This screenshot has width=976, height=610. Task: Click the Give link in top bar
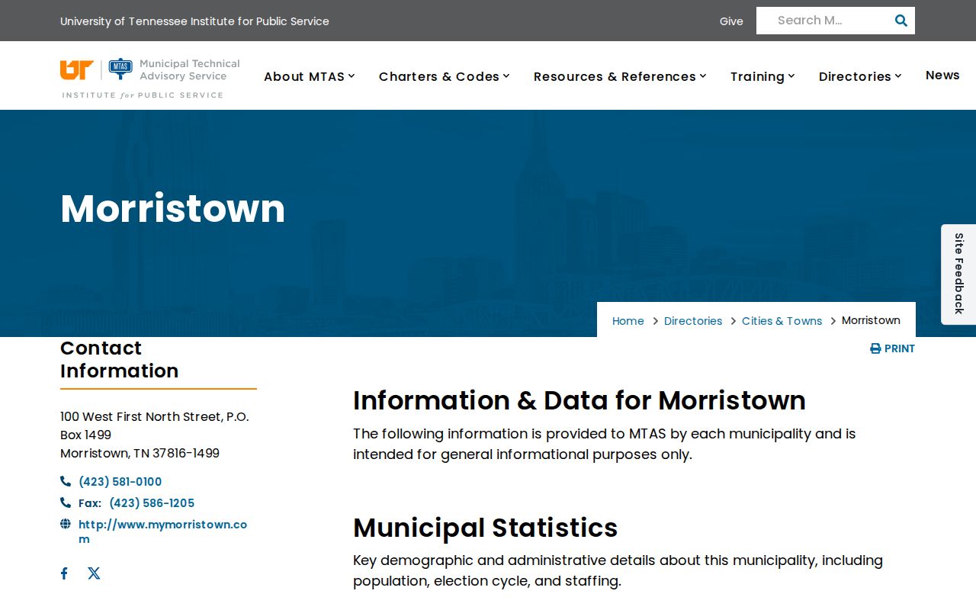pos(731,21)
